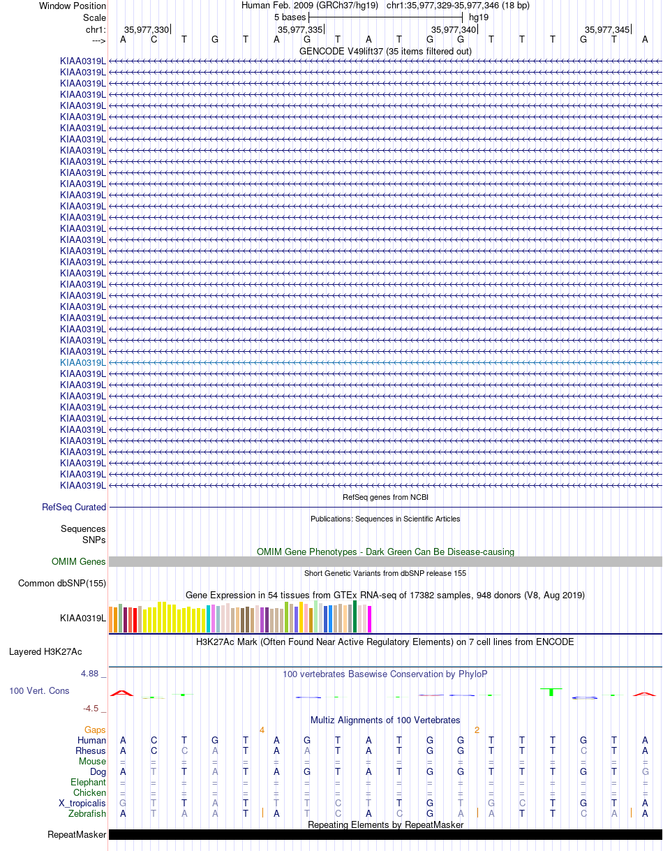663x851 pixels.
Task: Open the RefSeq Curated track label
Action: (x=74, y=508)
